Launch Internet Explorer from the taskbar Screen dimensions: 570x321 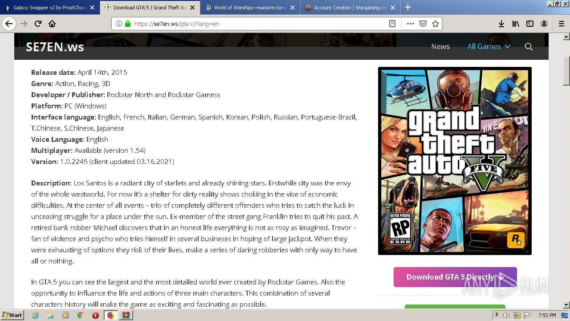click(35, 315)
